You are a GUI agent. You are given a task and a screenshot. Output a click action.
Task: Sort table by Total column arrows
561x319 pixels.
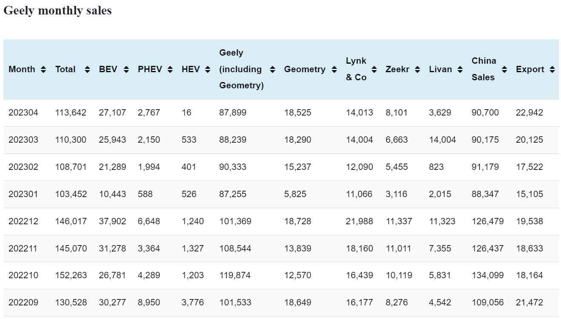(x=87, y=69)
